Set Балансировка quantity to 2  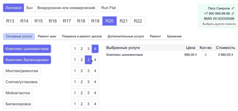click(82, 104)
